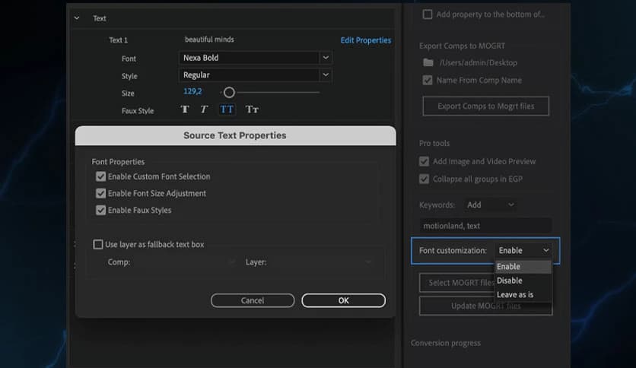Open the Layer dropdown in the dialog
Screen dimensions: 636x368
click(321, 262)
